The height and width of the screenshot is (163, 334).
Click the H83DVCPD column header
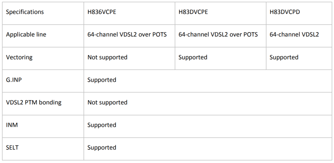285,12
